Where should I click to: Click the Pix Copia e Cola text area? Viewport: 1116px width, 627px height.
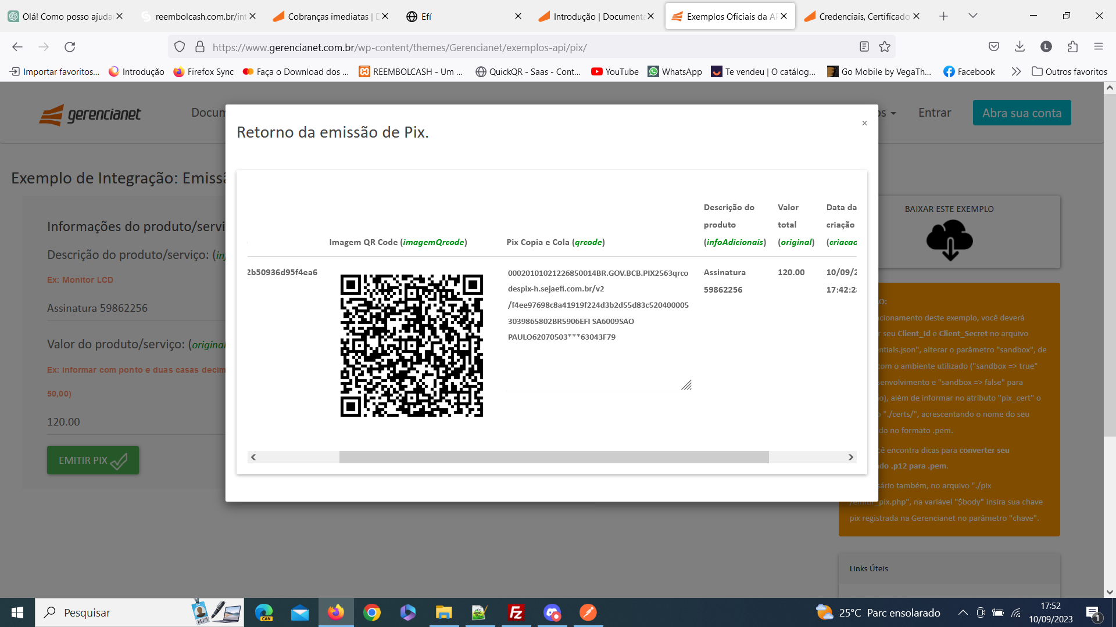[x=599, y=329]
